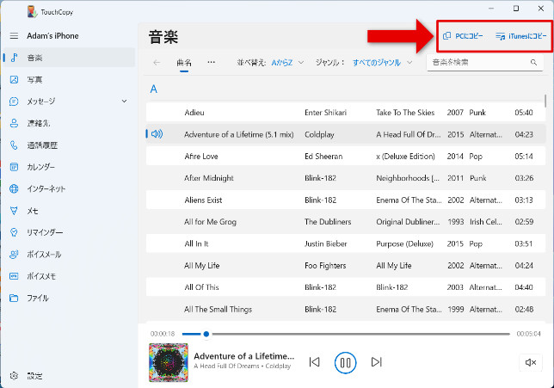
Task: Select the song All In It
Action: [346, 243]
